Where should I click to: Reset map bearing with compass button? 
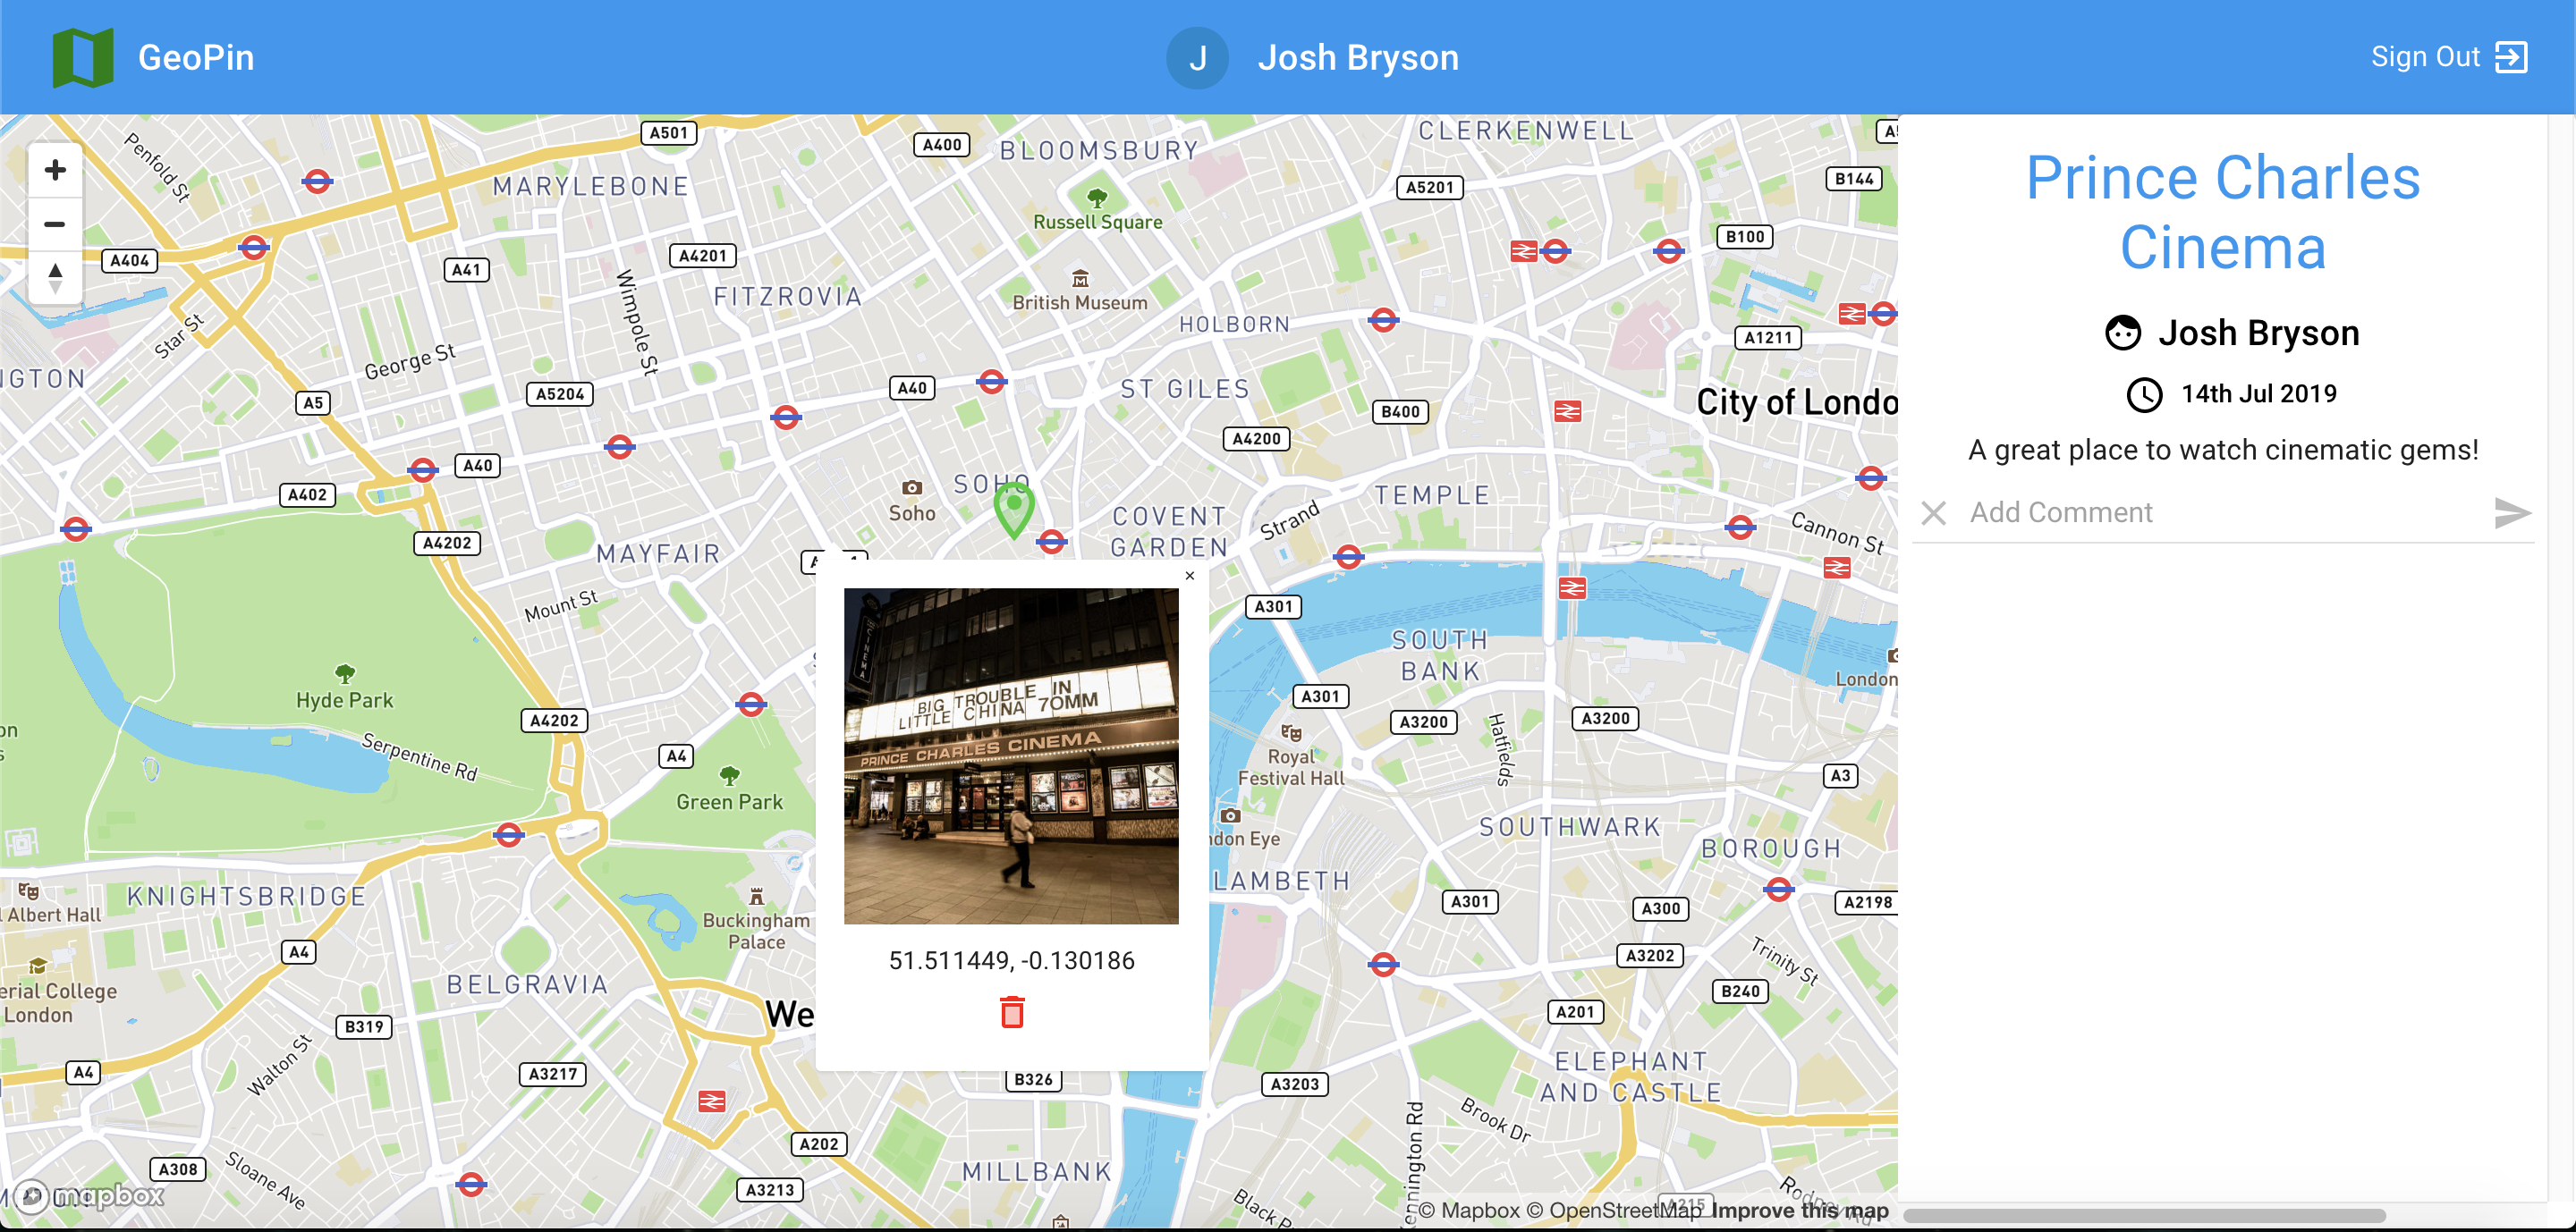point(56,277)
